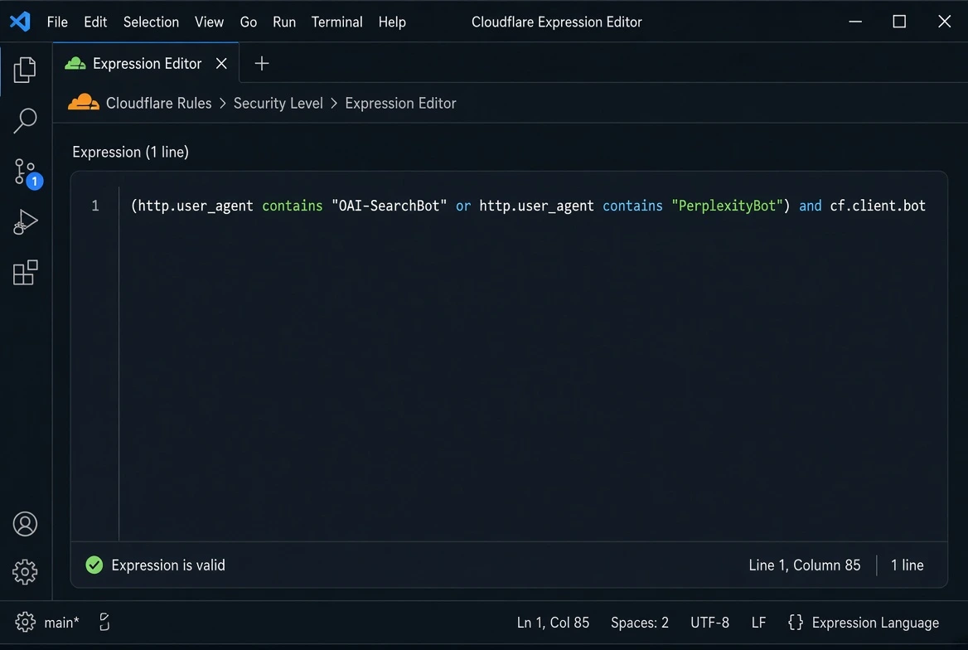Click the second 'contains' keyword
The width and height of the screenshot is (968, 650).
coord(632,206)
